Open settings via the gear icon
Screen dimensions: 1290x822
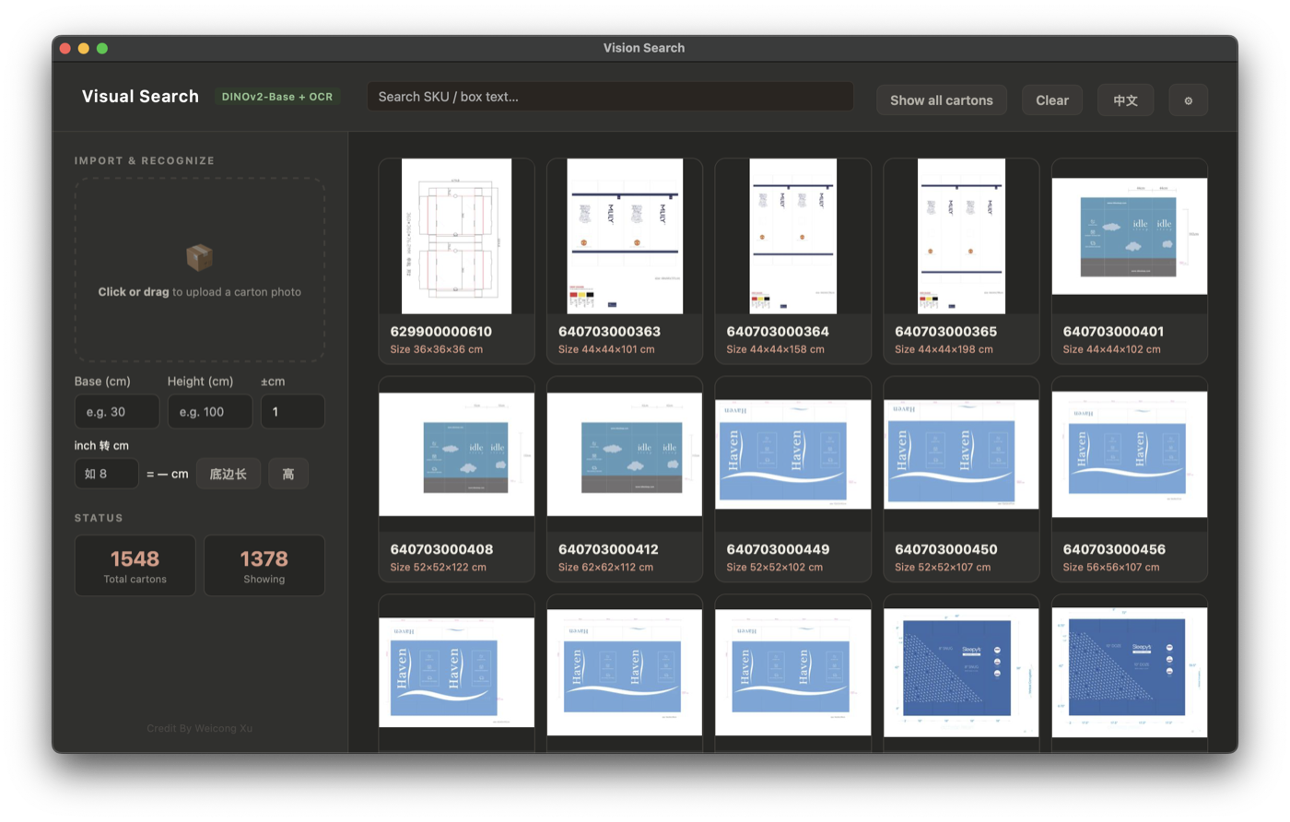(1188, 100)
